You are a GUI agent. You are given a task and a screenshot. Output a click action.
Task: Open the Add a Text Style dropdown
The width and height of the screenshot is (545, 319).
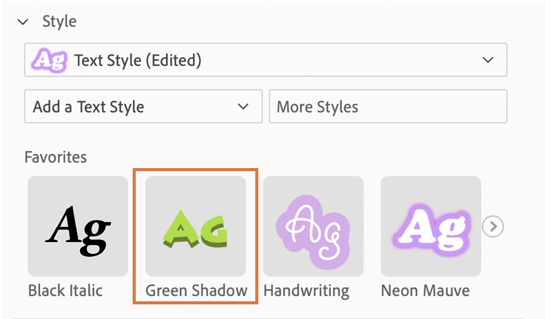click(x=143, y=107)
